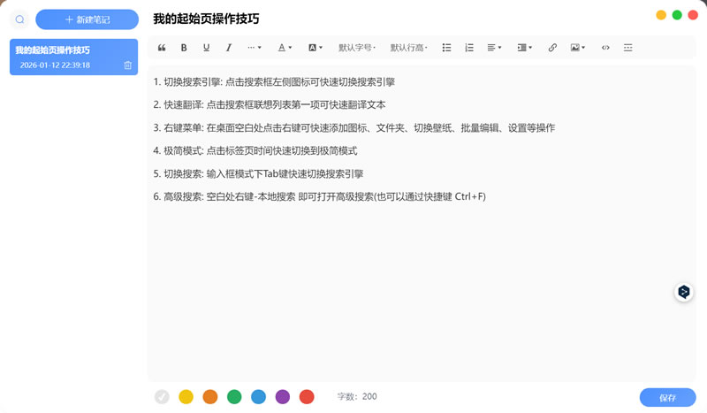Expand the font color dropdown
Image resolution: width=707 pixels, height=413 pixels.
click(285, 48)
